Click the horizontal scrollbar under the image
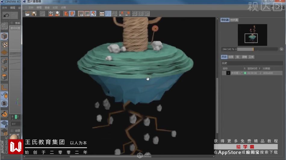 coord(110,156)
